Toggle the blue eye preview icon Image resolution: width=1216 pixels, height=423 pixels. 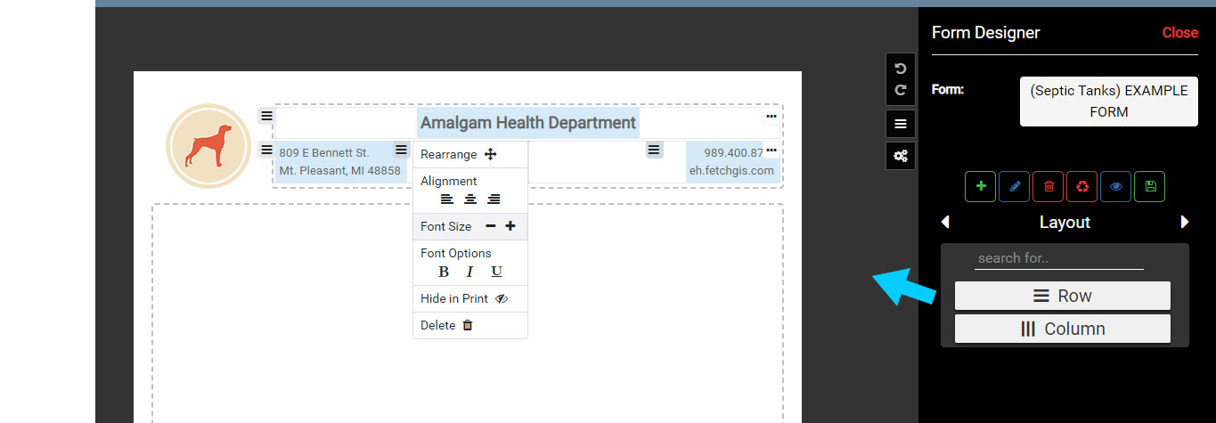(x=1115, y=186)
